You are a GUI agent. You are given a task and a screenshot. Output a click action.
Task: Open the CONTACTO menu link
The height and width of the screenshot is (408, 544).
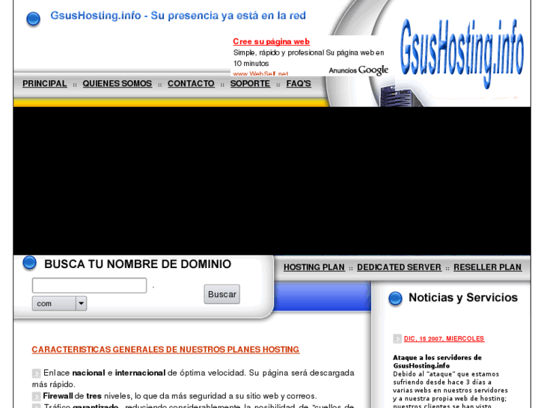pos(191,84)
